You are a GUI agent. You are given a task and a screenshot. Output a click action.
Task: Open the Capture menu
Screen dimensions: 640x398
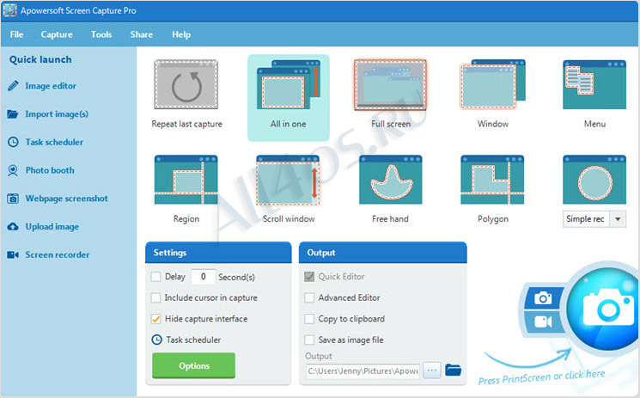(57, 34)
